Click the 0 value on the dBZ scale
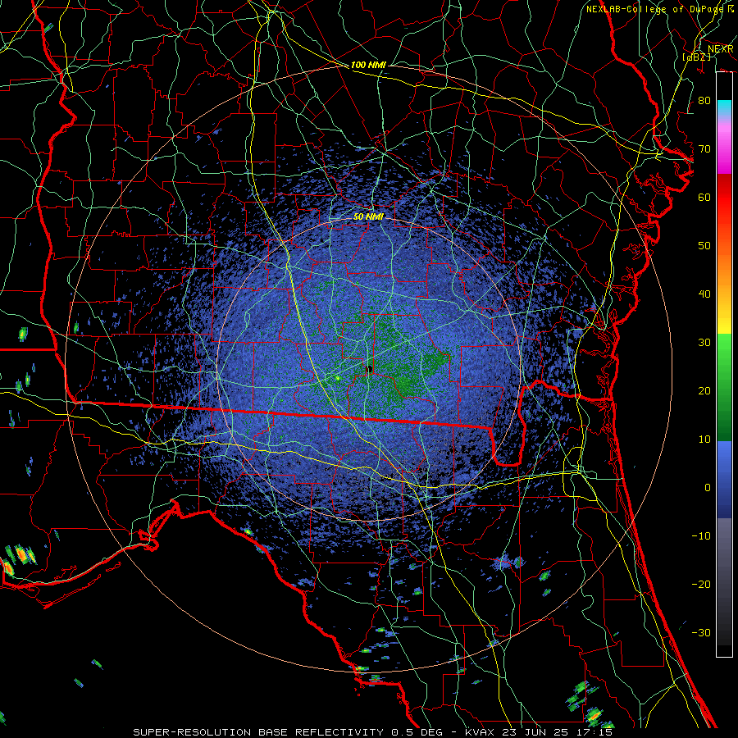Image resolution: width=738 pixels, height=738 pixels. 708,488
